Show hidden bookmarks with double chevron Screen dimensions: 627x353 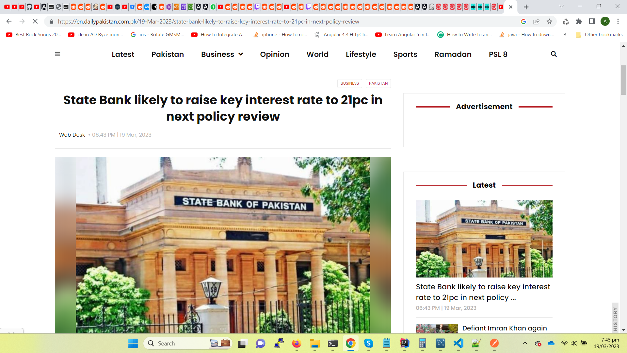pos(565,35)
